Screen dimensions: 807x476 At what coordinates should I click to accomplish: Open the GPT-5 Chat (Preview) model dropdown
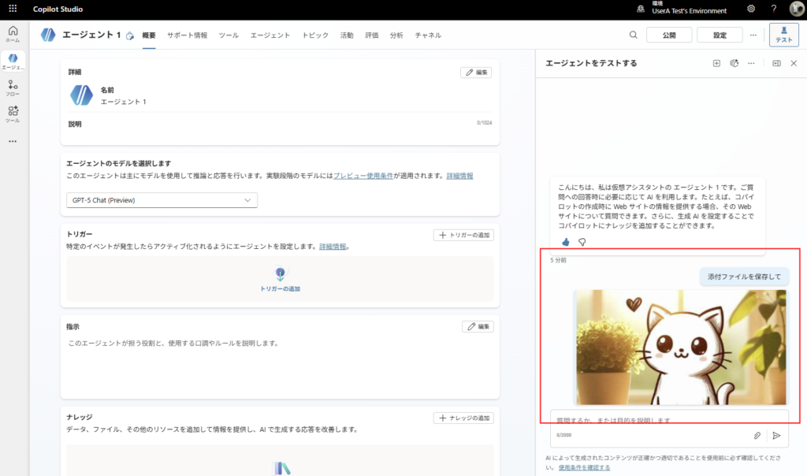(x=162, y=199)
